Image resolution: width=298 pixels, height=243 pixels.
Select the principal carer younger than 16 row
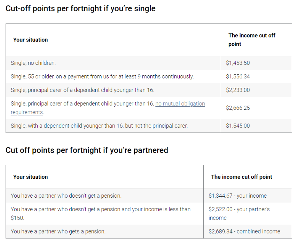(x=113, y=90)
